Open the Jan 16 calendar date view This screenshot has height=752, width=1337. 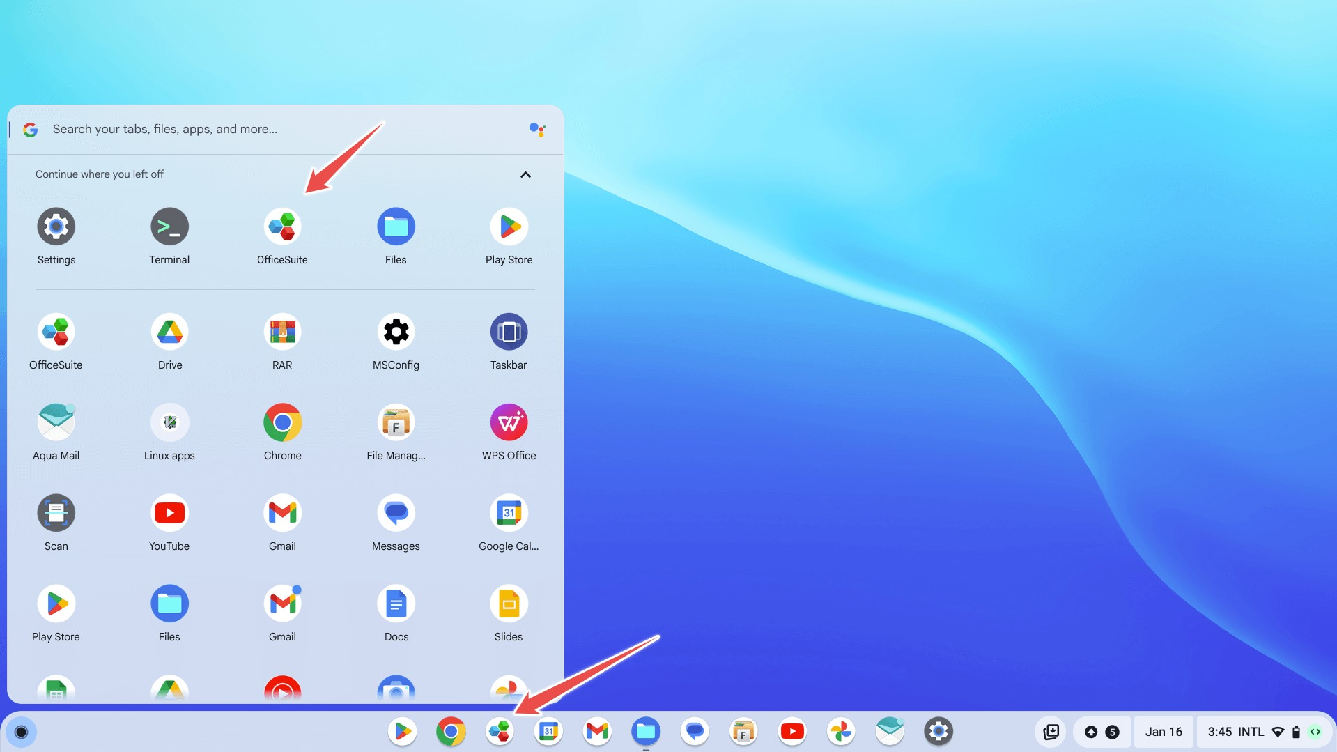[x=1164, y=732]
